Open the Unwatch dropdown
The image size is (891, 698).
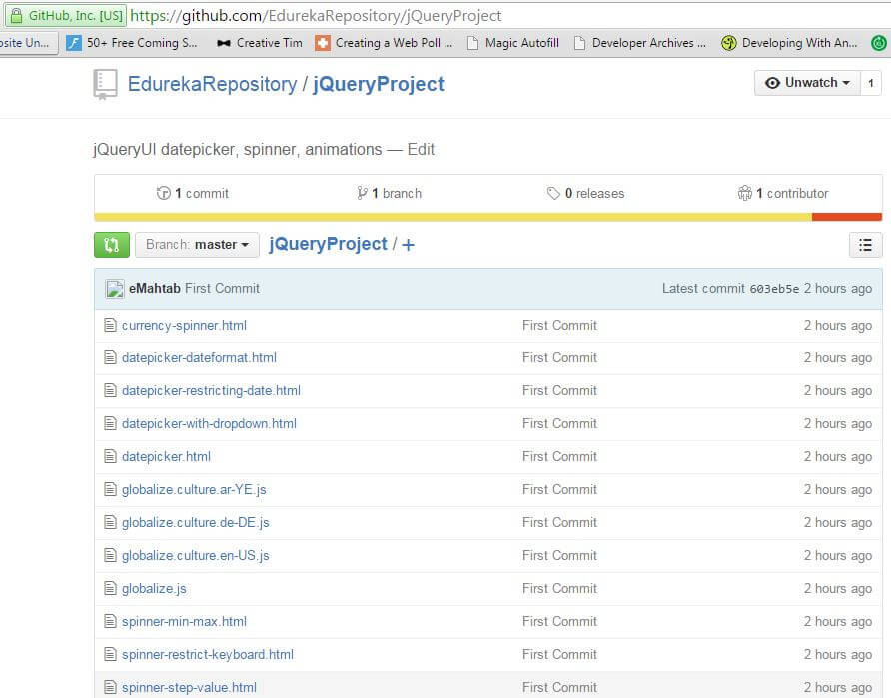[x=807, y=83]
